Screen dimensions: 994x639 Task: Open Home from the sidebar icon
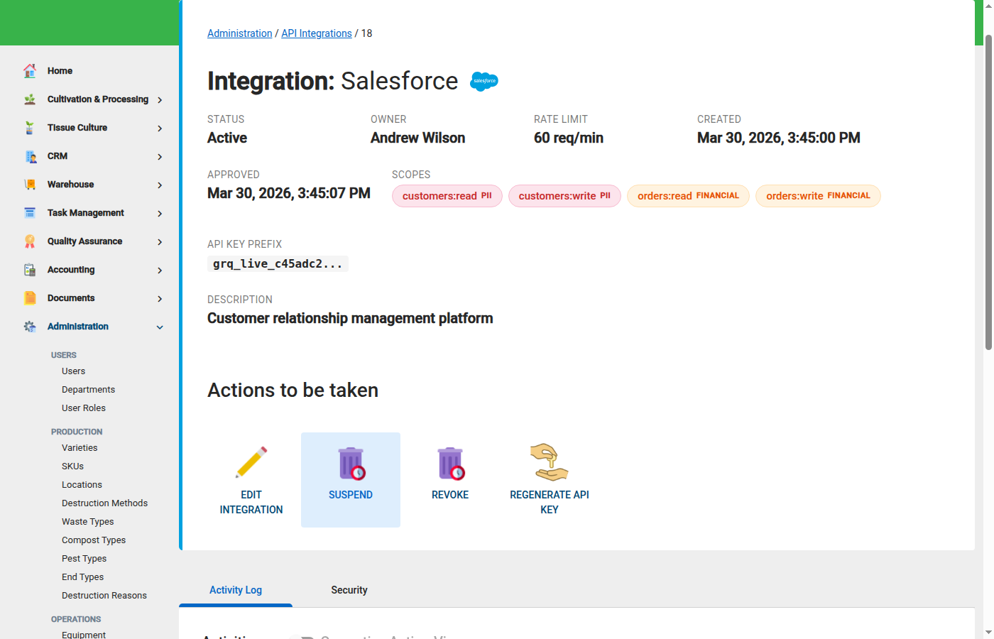pyautogui.click(x=30, y=70)
